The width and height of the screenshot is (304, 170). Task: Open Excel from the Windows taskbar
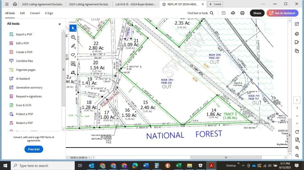tap(178, 166)
